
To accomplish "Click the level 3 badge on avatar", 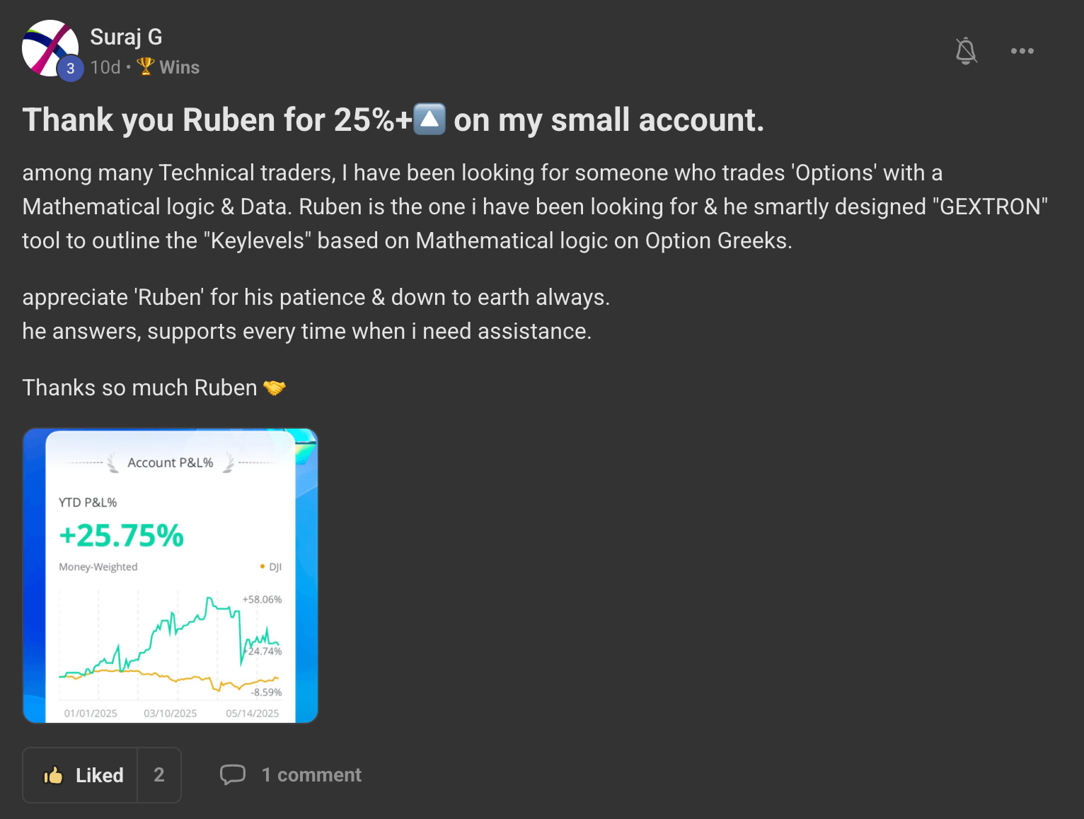I will [70, 69].
